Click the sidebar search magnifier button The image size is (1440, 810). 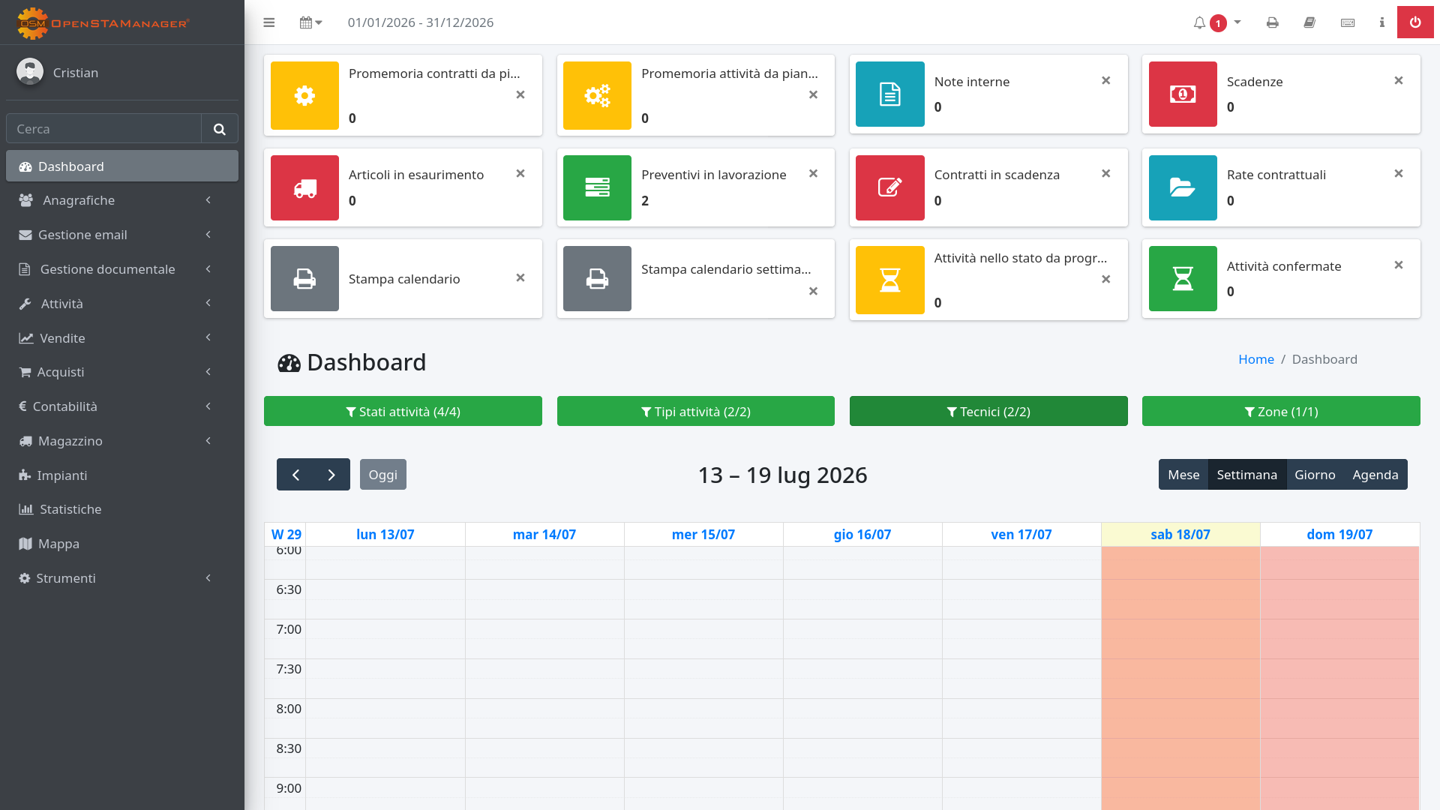220,128
